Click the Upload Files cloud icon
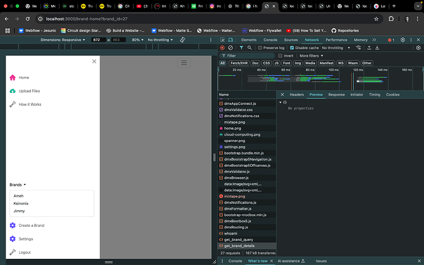424x265 pixels. click(12, 91)
